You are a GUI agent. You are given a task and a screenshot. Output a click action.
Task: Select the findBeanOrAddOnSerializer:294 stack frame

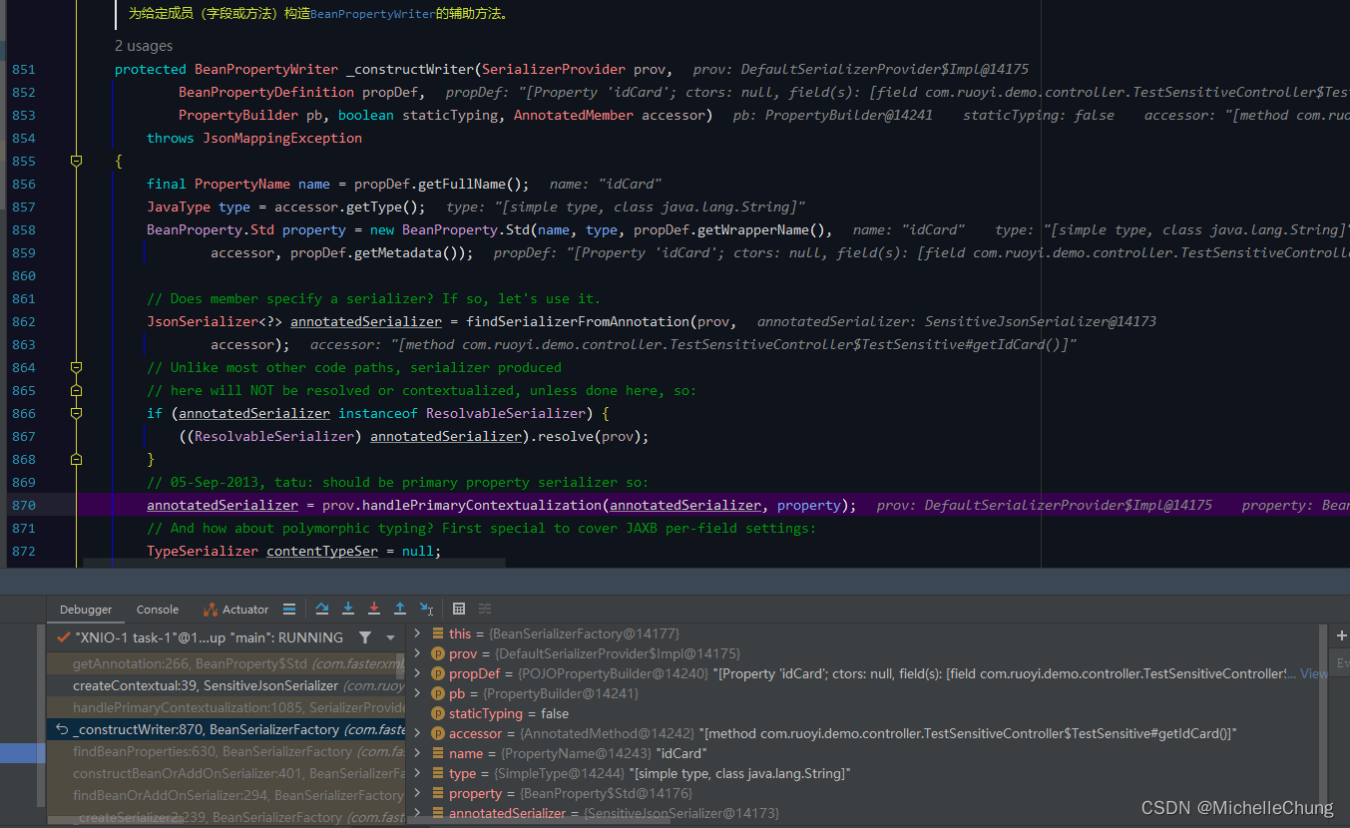(x=226, y=795)
